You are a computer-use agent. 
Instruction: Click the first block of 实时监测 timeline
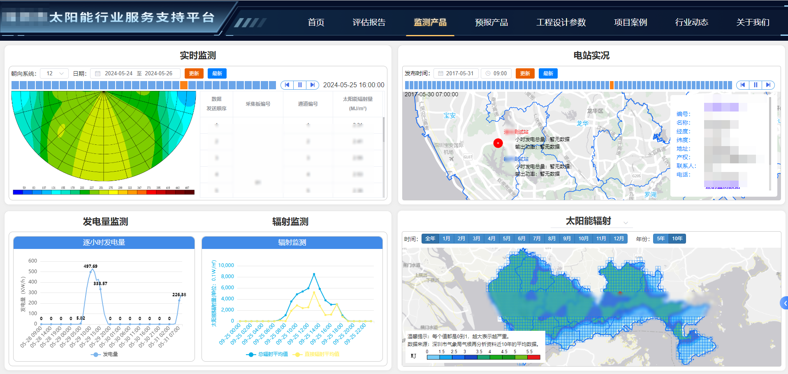[15, 85]
